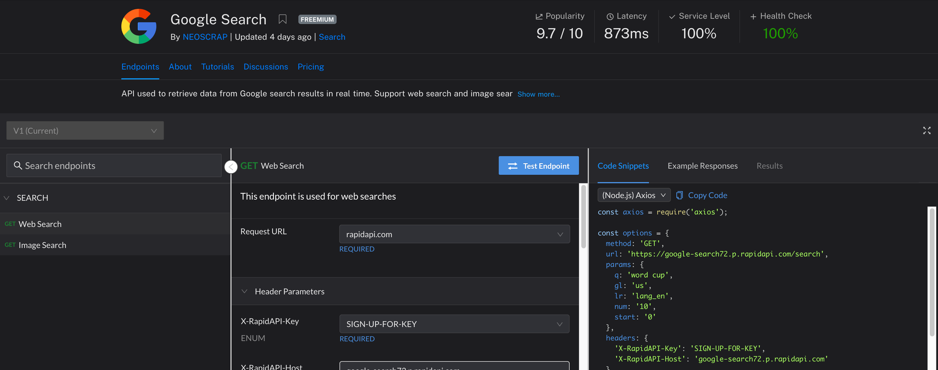Open the Discussions tab
This screenshot has width=938, height=370.
pyautogui.click(x=266, y=67)
